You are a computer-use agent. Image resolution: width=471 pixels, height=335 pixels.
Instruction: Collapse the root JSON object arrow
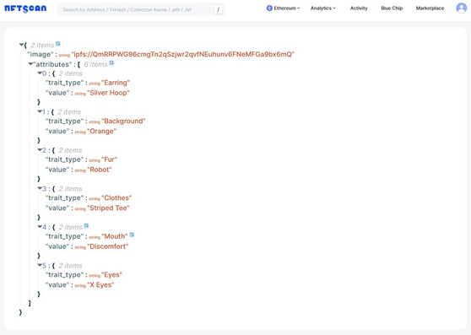tap(22, 45)
